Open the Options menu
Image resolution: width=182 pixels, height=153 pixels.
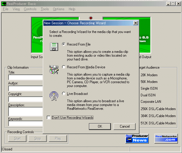59,9
